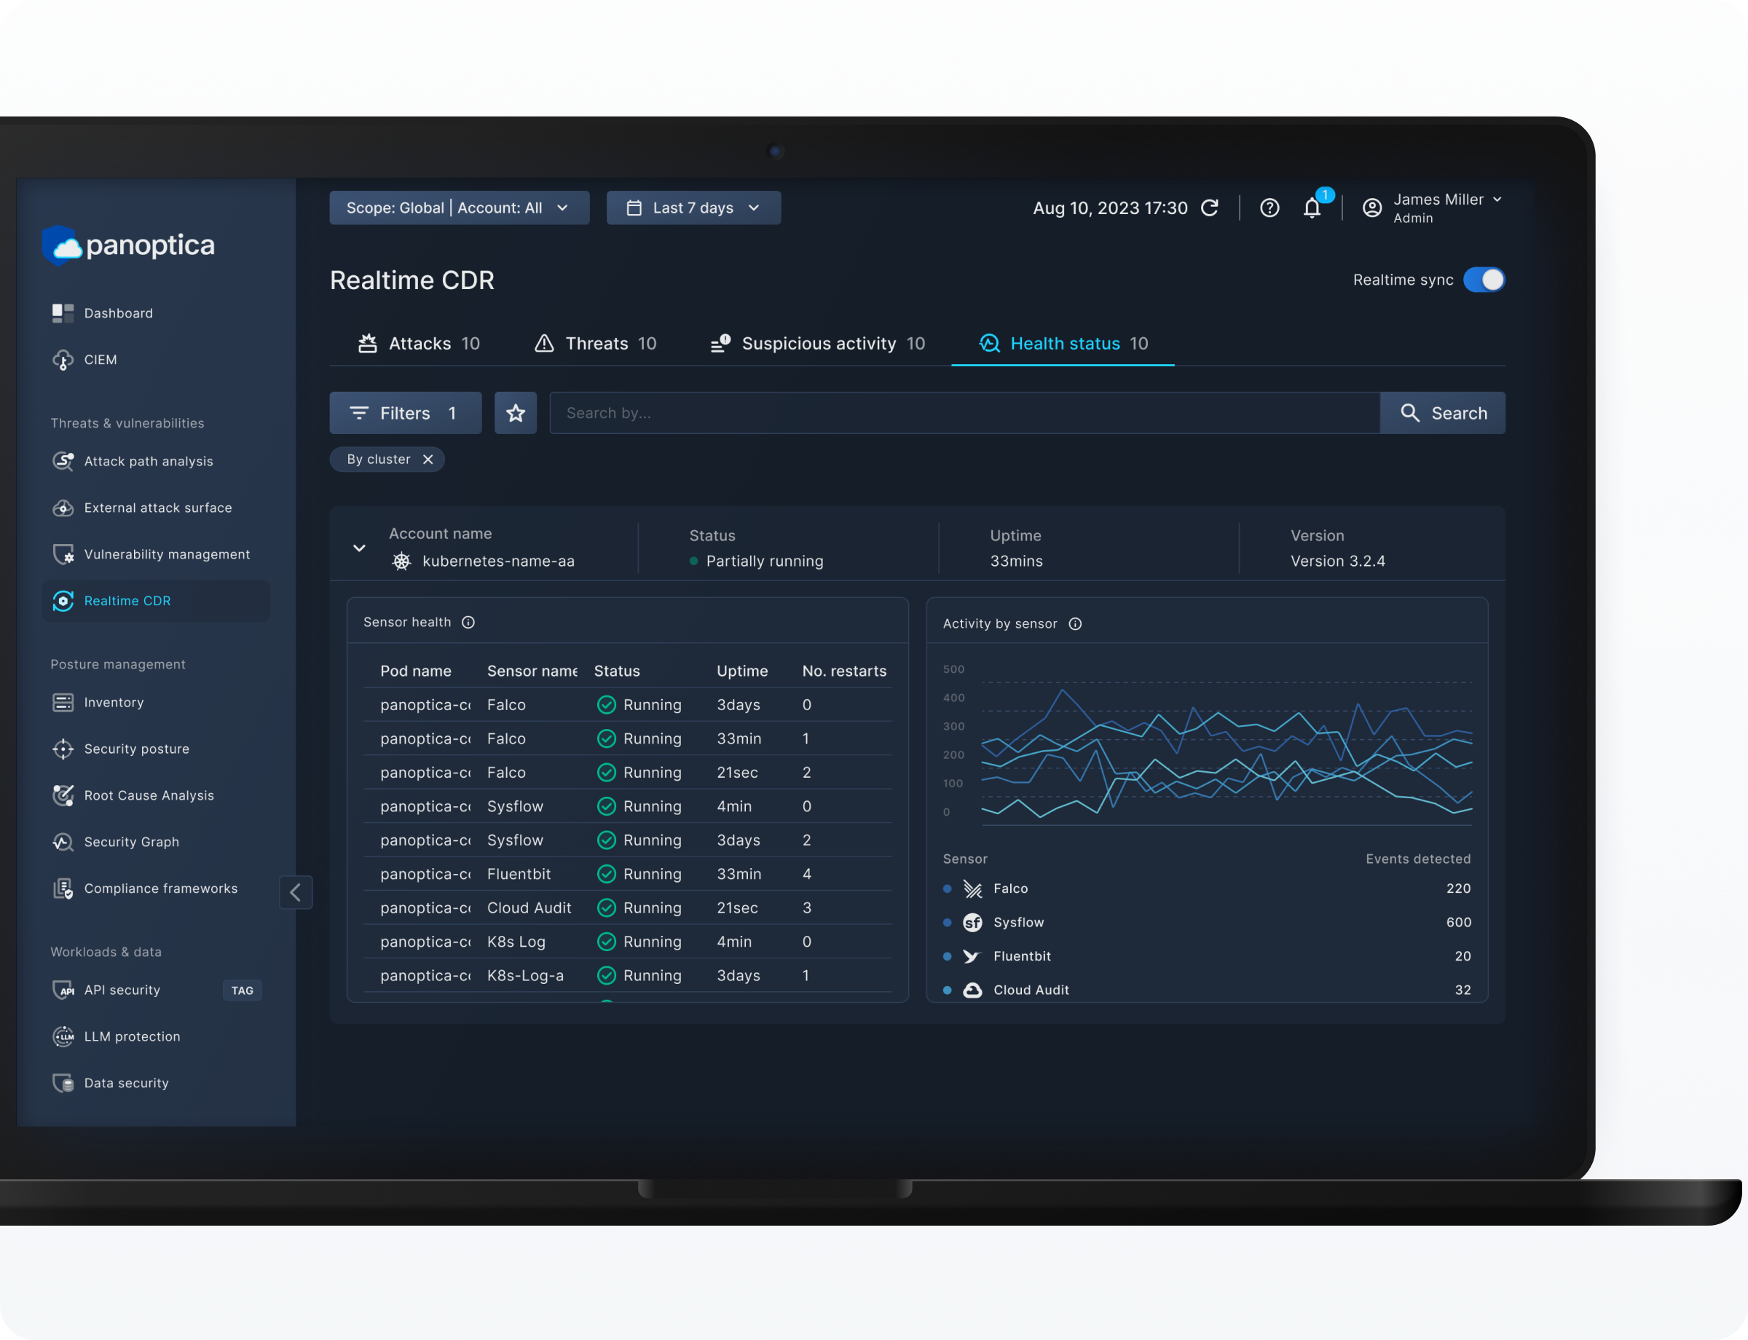
Task: Click the Security posture icon
Action: point(63,749)
